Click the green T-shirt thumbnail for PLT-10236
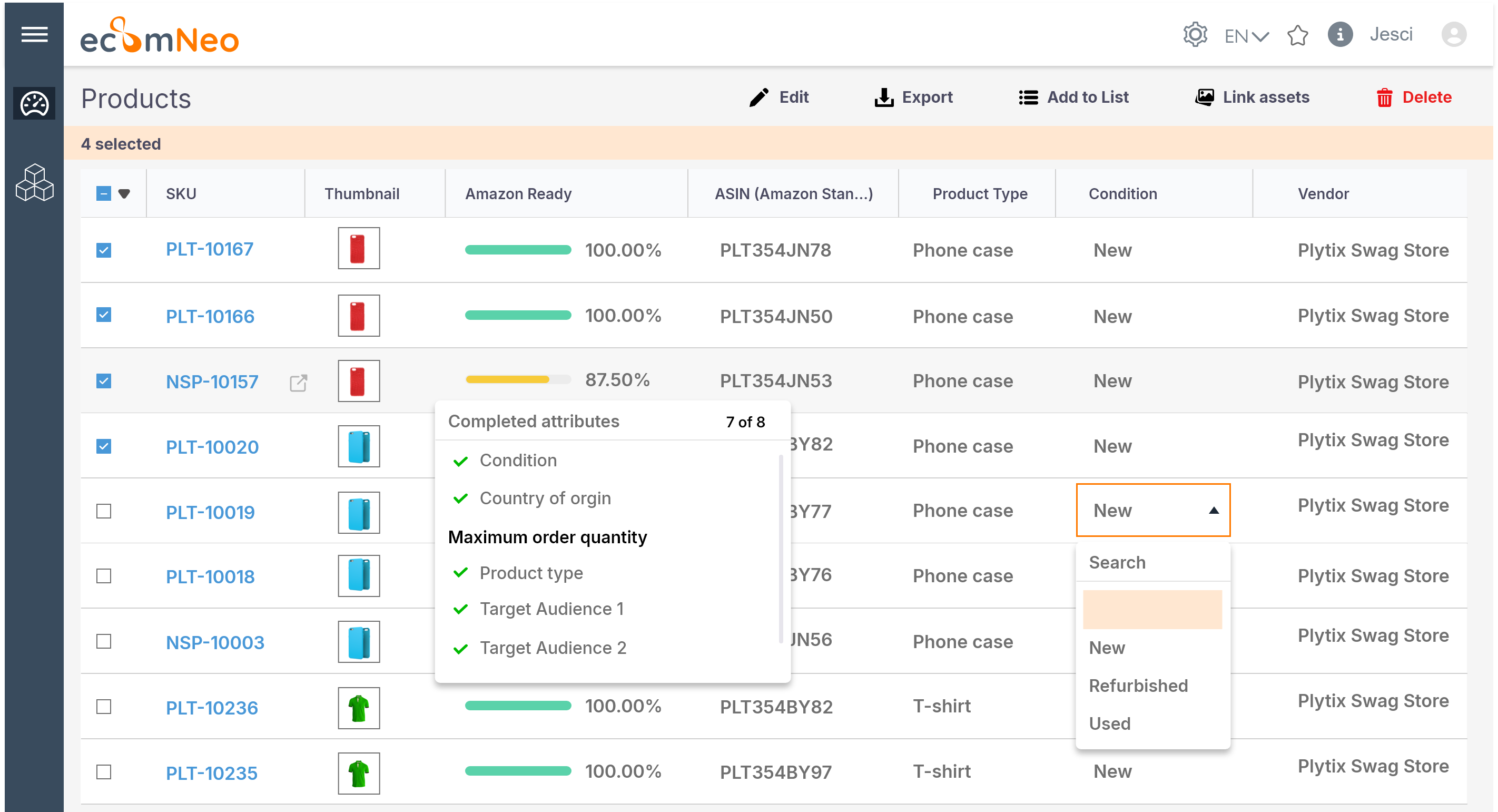 click(358, 708)
